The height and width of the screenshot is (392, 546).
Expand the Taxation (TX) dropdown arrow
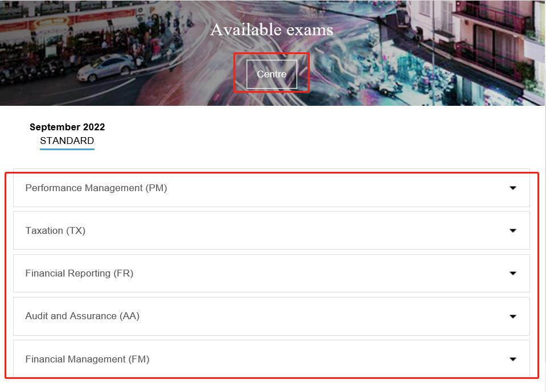coord(512,230)
